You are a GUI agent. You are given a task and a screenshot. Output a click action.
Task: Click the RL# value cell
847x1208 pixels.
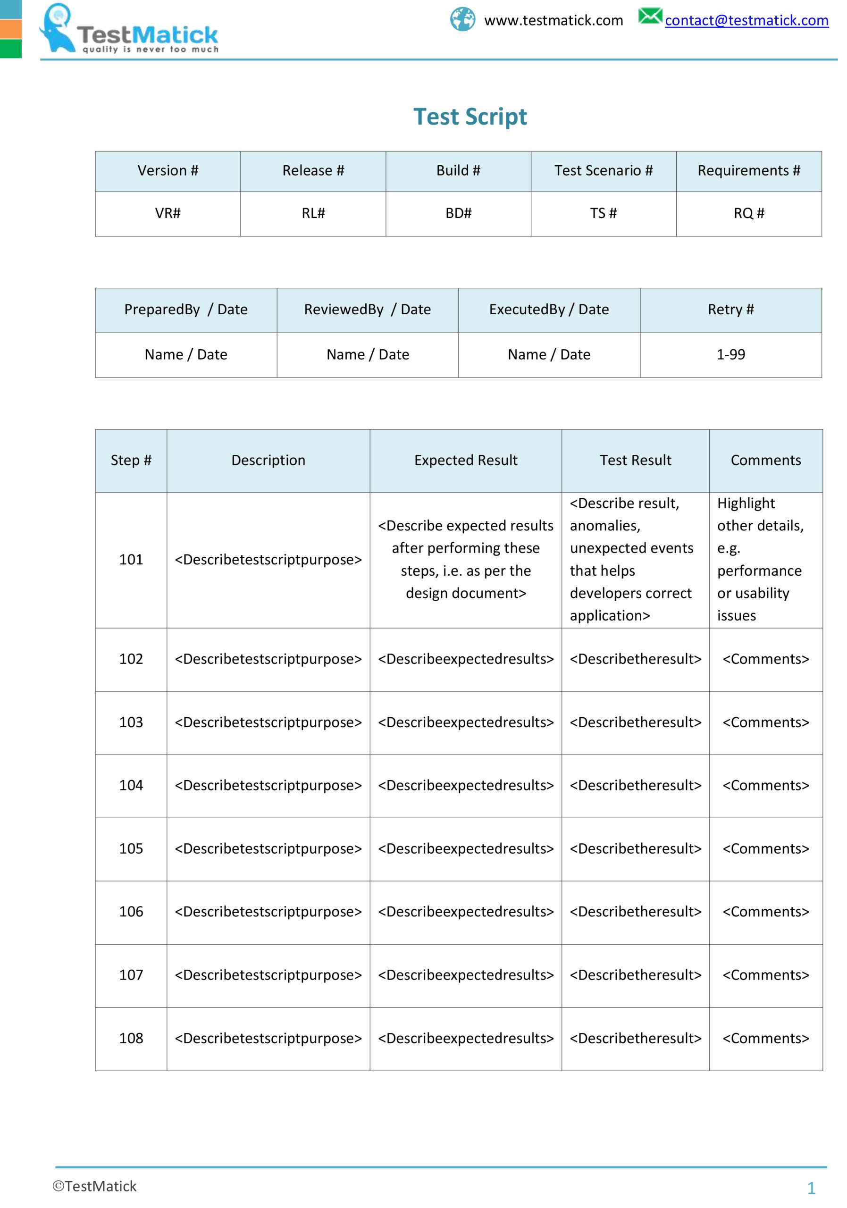pyautogui.click(x=313, y=214)
